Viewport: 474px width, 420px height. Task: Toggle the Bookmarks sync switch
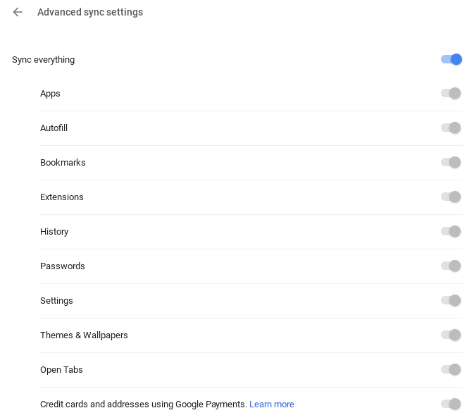click(451, 162)
